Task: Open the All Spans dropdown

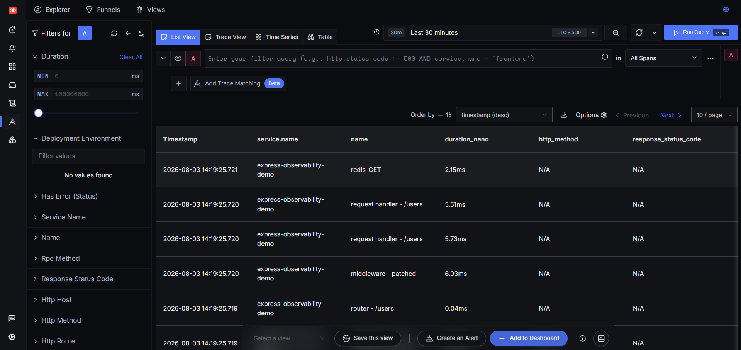Action: [x=663, y=58]
